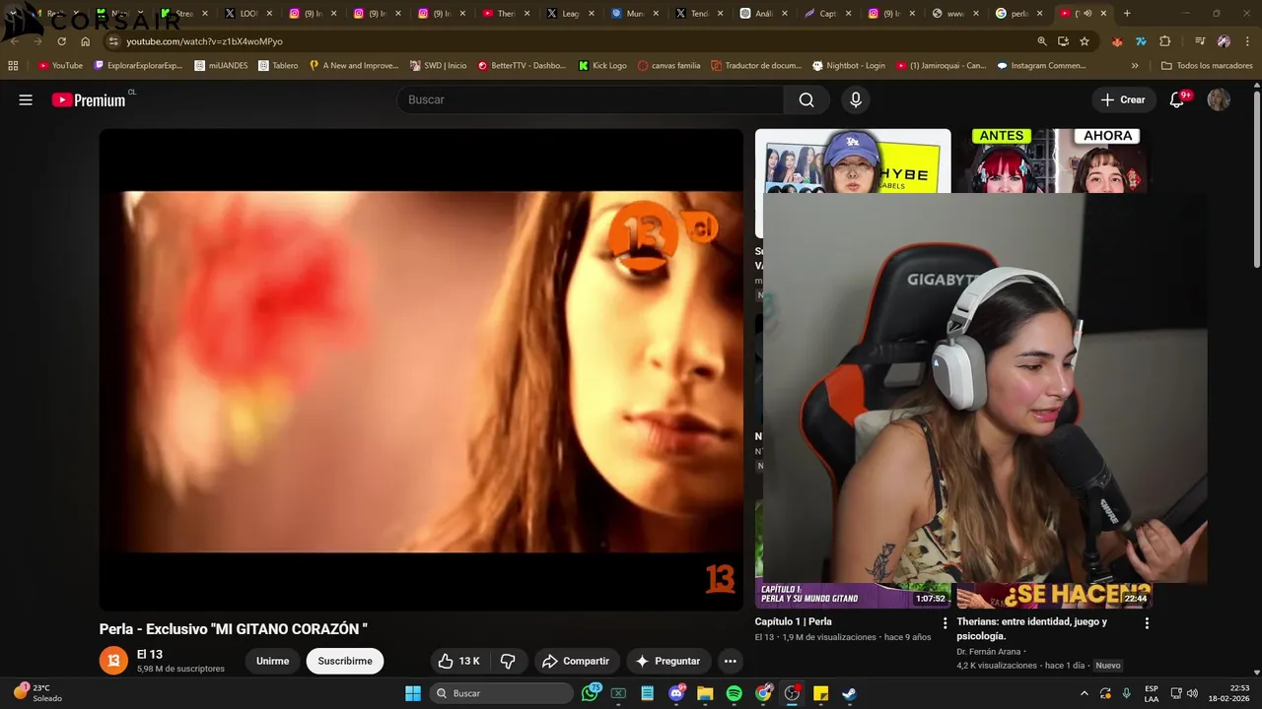Viewport: 1262px width, 709px height.
Task: Open Windows Start menu
Action: 413,693
